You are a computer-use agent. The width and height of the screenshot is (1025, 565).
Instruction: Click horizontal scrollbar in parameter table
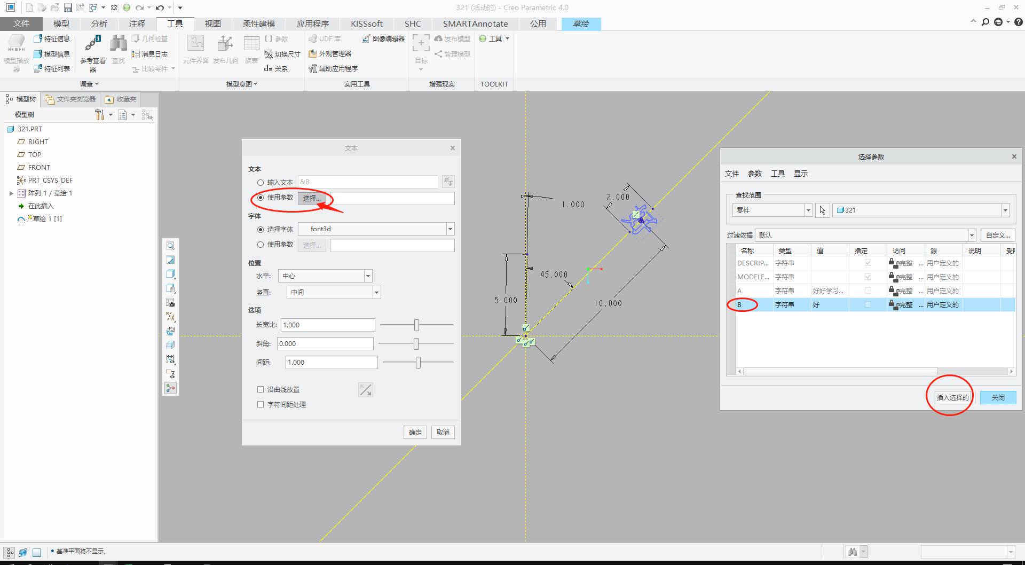tap(841, 372)
